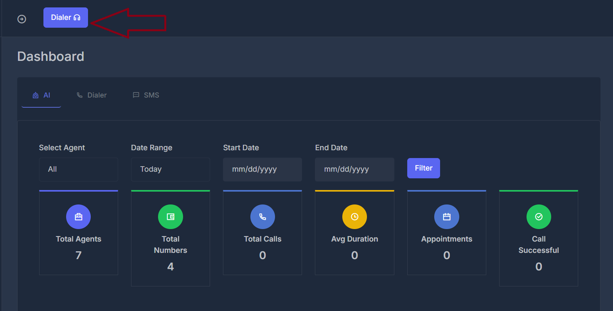This screenshot has height=311, width=613.
Task: Click the Select Agent field label
Action: [62, 148]
